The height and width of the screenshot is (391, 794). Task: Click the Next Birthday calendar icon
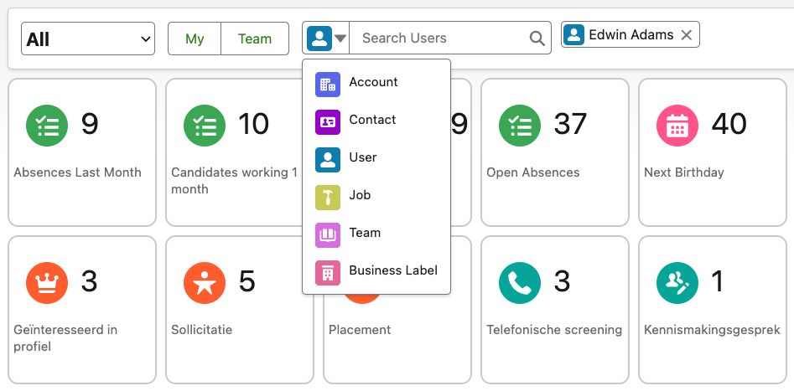click(x=677, y=126)
